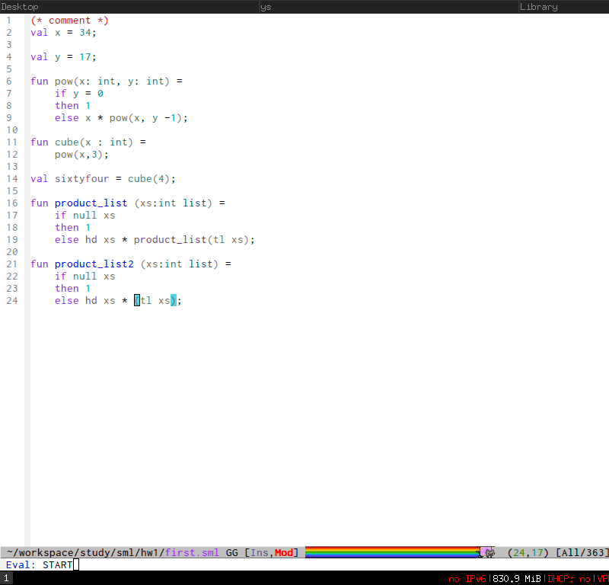Click "Desktop" in the top bar
The image size is (609, 585).
coord(18,6)
